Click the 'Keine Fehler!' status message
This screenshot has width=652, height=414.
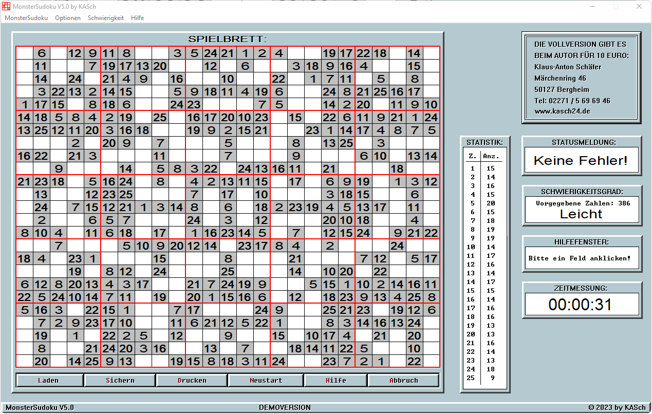point(581,161)
